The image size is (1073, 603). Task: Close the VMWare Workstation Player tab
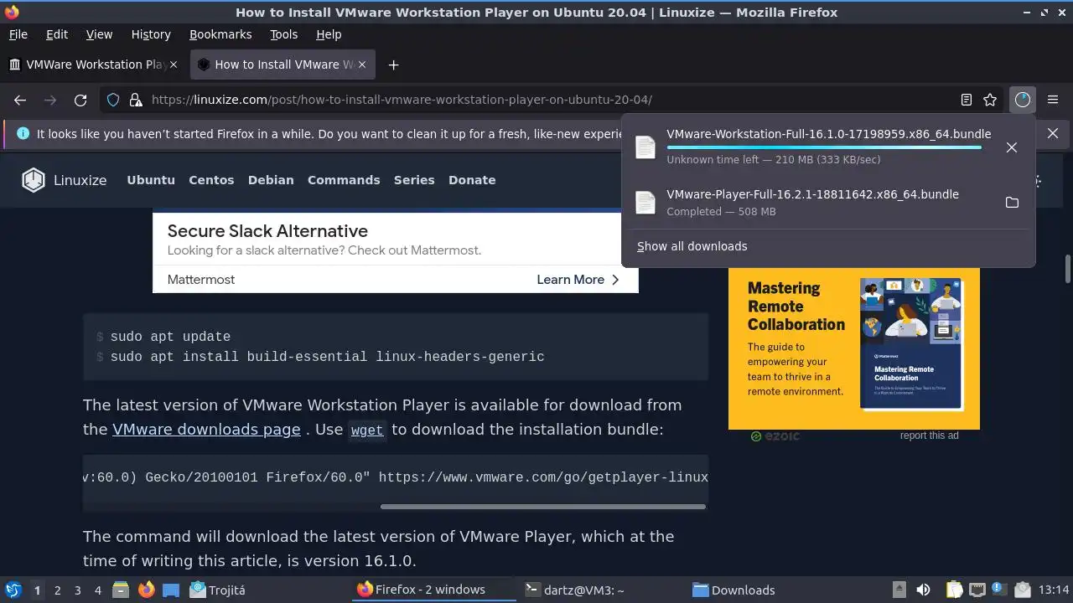tap(174, 64)
